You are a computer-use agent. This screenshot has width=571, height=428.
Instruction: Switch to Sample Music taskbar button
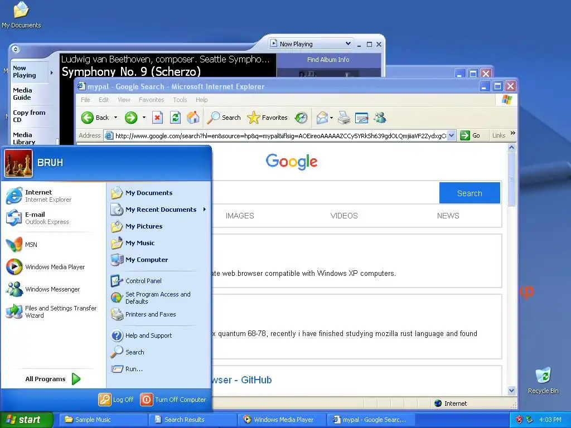tap(103, 419)
